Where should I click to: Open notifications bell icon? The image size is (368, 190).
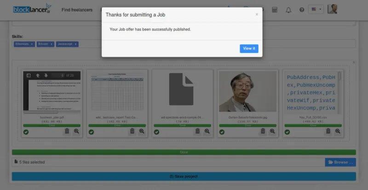pyautogui.click(x=288, y=10)
